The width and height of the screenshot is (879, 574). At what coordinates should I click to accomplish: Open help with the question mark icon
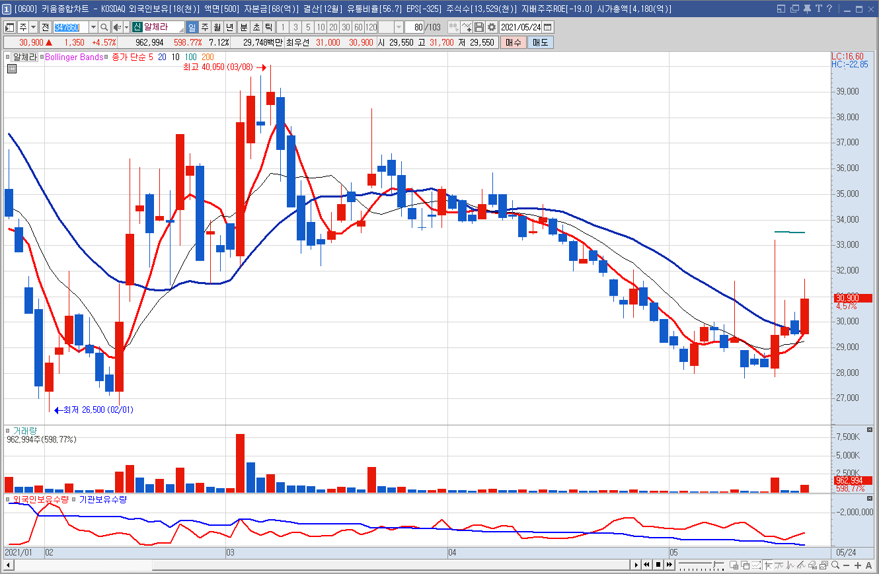(x=829, y=9)
